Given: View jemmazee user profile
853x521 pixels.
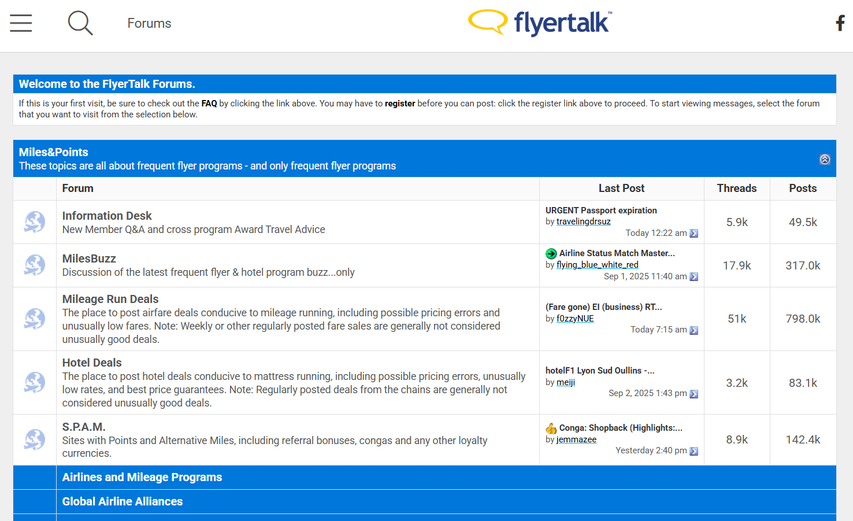Looking at the screenshot, I should (x=576, y=439).
